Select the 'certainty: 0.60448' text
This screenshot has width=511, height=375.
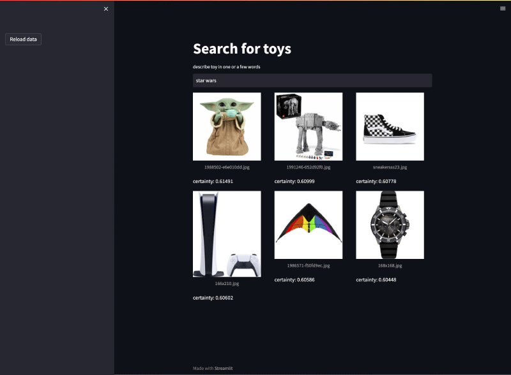pos(376,279)
